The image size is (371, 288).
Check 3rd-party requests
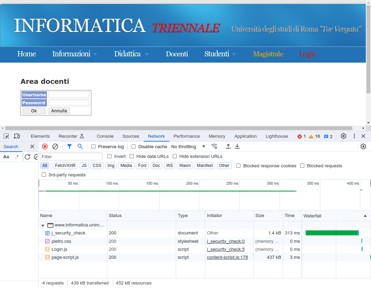pos(43,175)
